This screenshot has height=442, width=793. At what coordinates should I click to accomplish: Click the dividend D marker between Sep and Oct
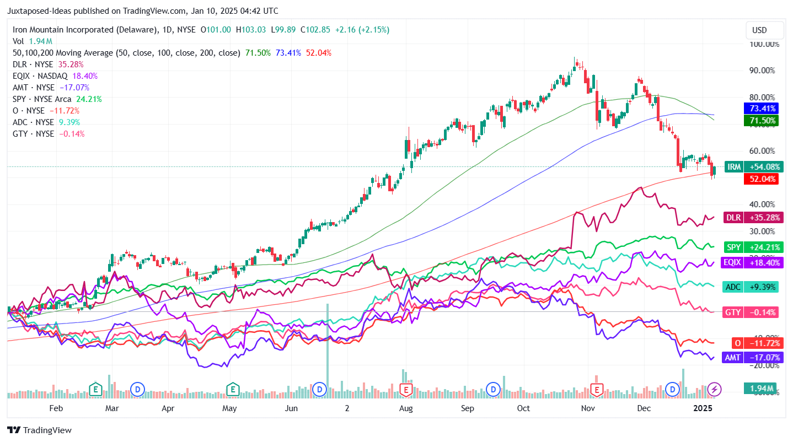point(493,389)
